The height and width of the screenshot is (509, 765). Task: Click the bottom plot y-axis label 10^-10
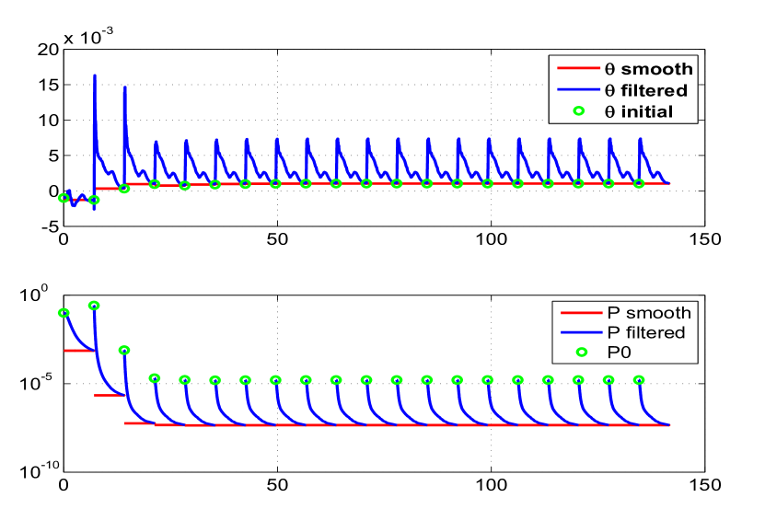click(39, 470)
